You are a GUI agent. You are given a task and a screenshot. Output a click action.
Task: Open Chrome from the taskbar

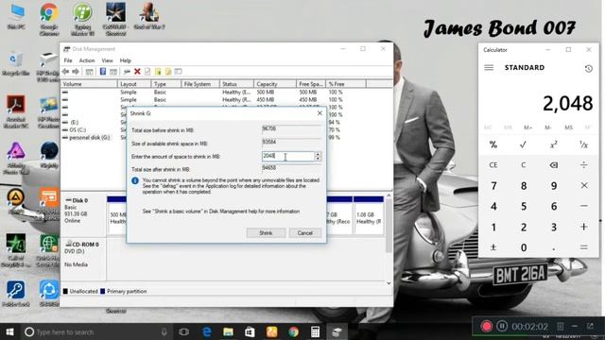(293, 331)
